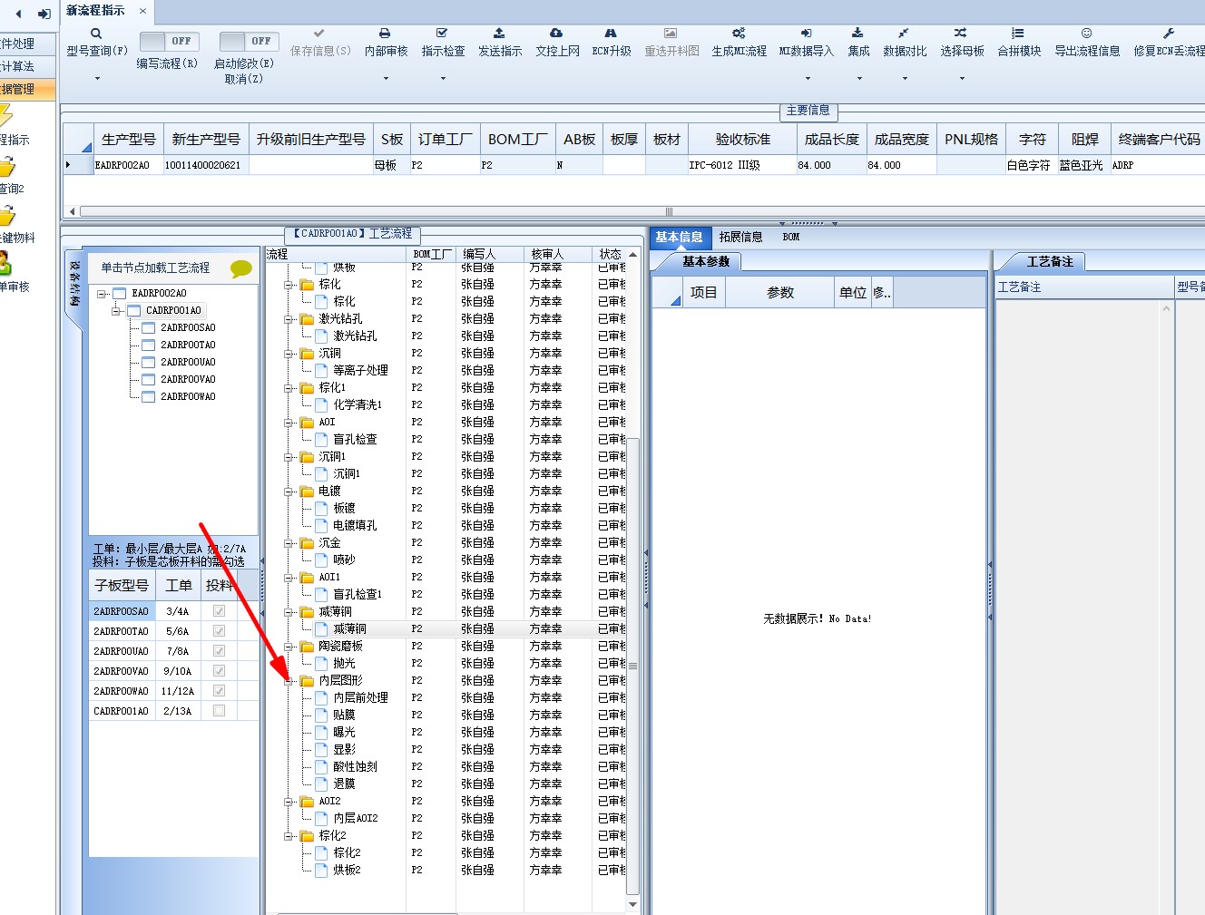Screen dimensions: 1205x915
Task: Toggle 投料 checkbox for 2ADRP00UA0
Action: (x=219, y=651)
